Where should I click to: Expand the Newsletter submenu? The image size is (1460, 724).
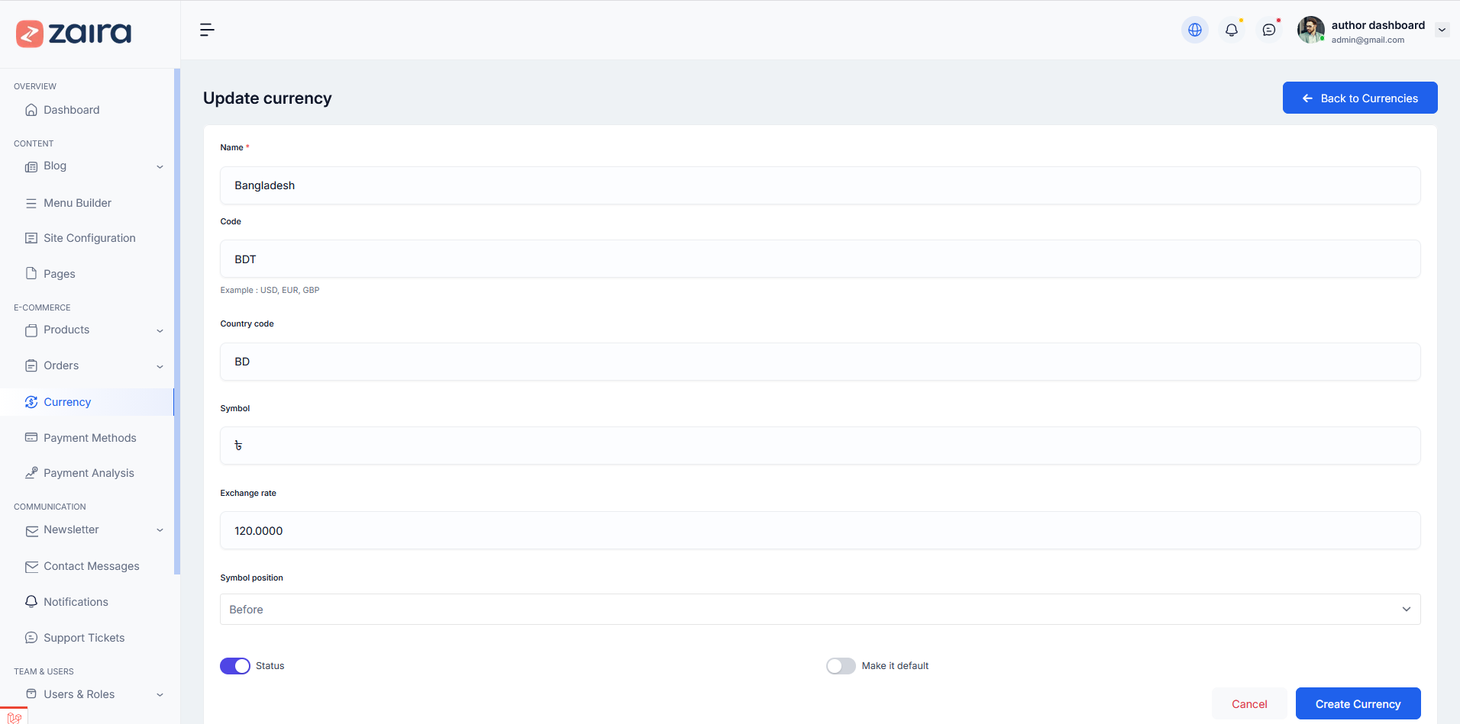click(x=160, y=530)
